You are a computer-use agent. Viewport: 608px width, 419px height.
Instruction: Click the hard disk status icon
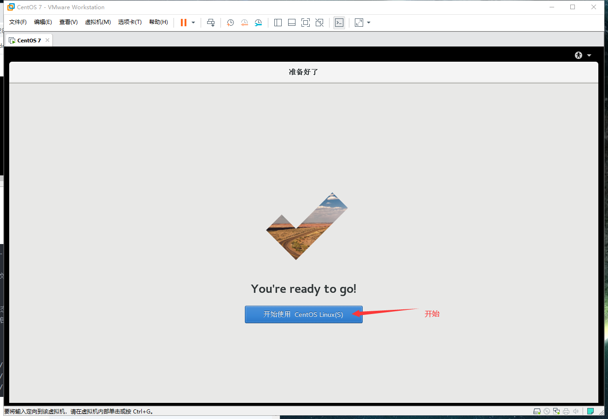point(537,411)
